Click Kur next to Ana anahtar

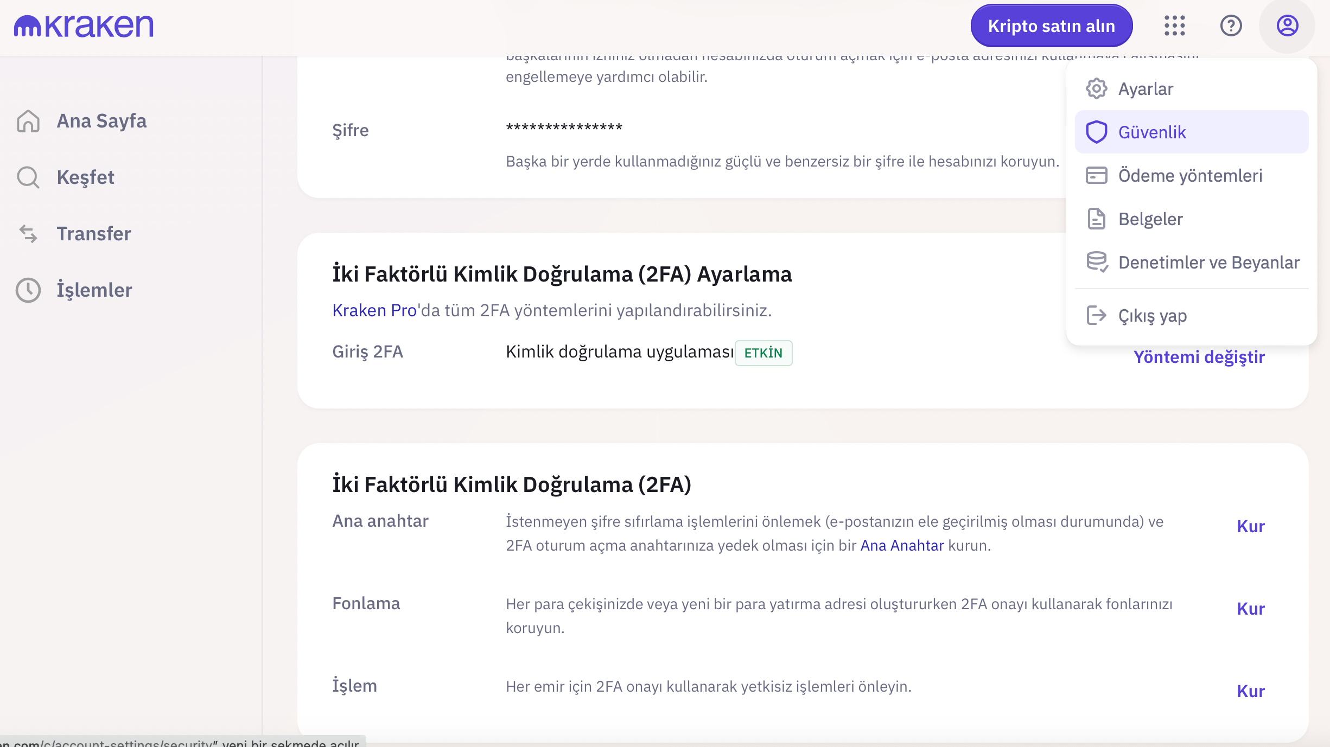coord(1250,526)
